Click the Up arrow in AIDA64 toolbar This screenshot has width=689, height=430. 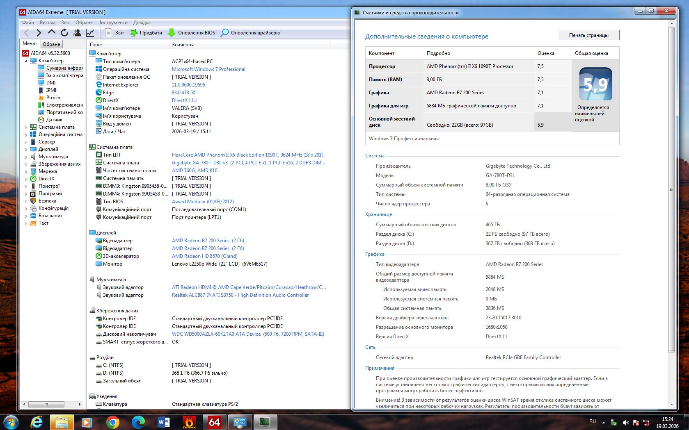(x=52, y=32)
